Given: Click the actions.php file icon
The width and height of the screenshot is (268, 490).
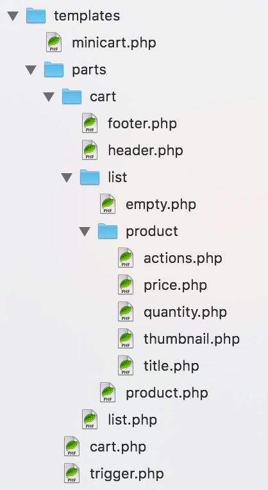Looking at the screenshot, I should [x=126, y=257].
